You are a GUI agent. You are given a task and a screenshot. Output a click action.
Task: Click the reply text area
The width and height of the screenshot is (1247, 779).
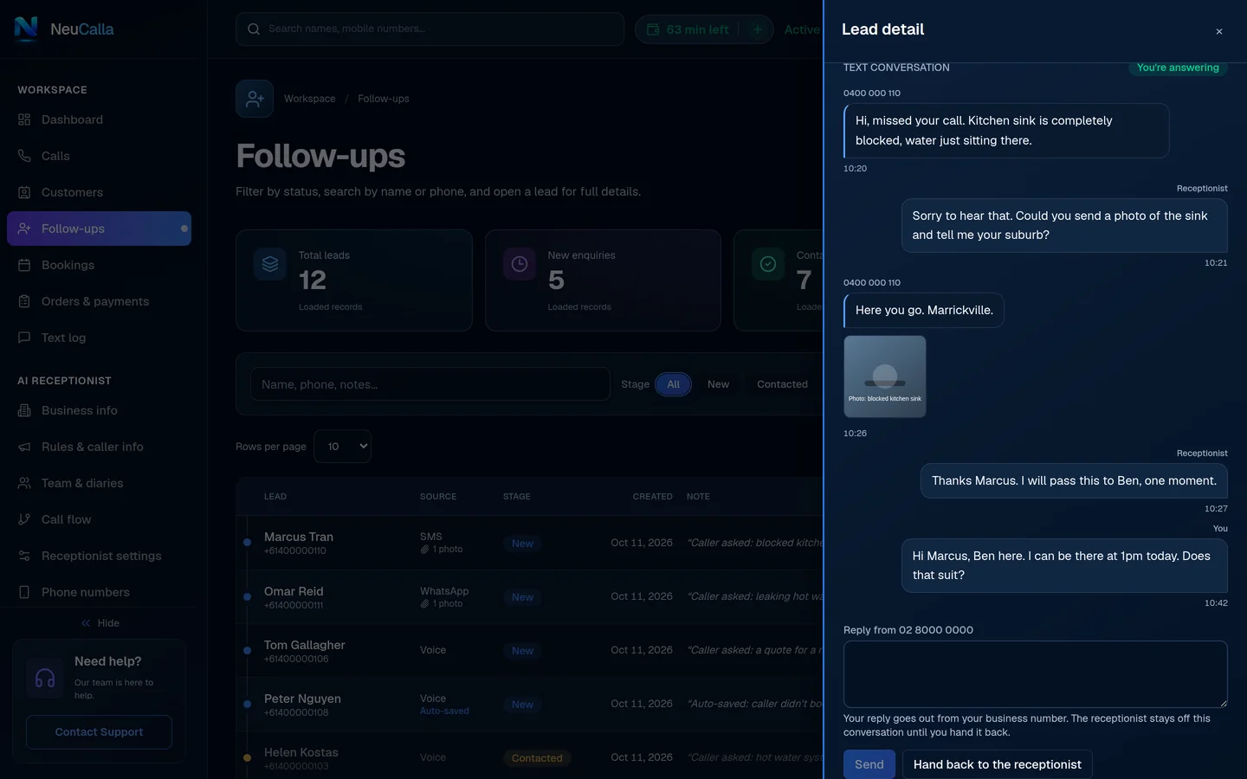pos(1036,674)
